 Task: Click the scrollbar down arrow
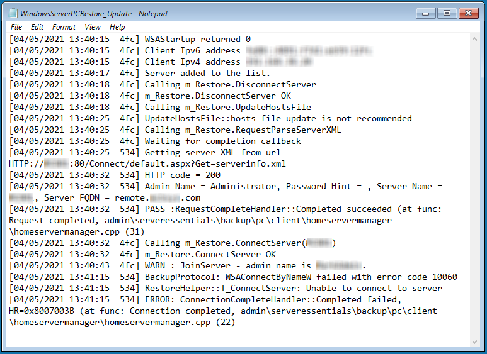click(x=474, y=341)
